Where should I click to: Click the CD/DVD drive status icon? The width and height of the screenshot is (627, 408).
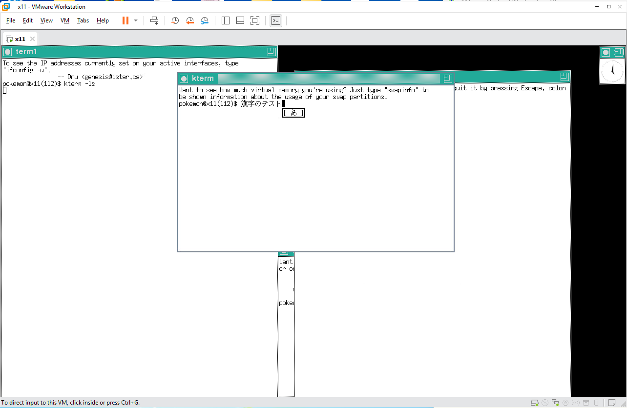[545, 403]
